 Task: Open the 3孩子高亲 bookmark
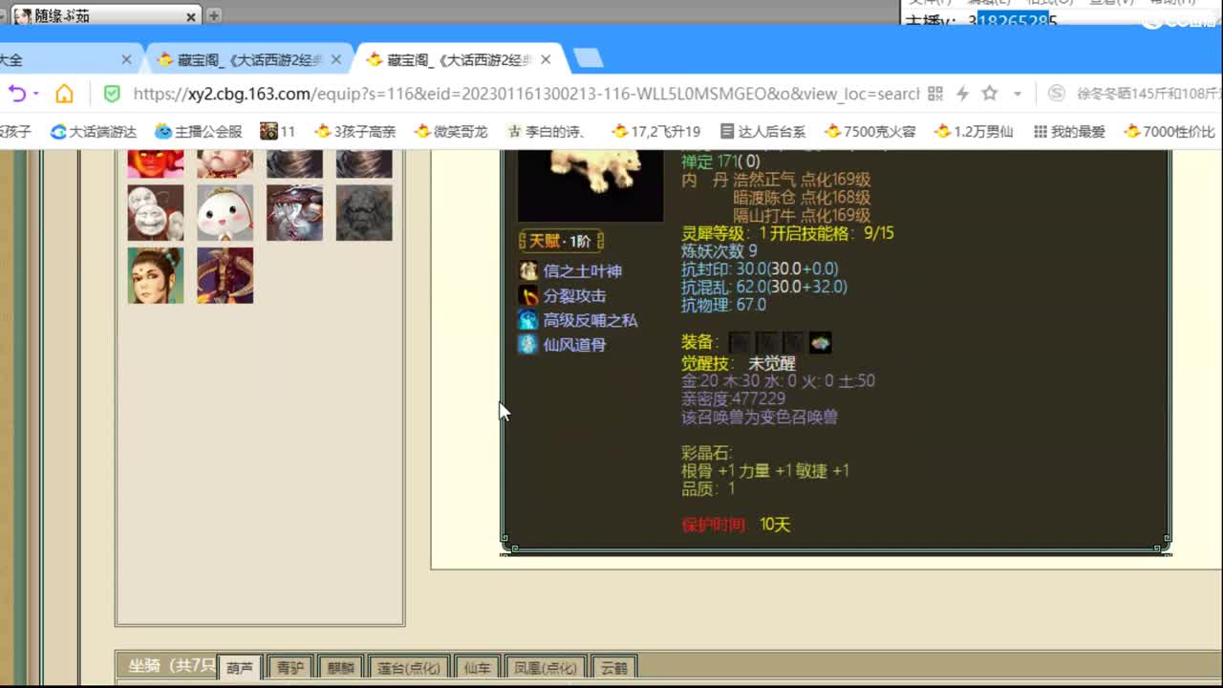pos(355,131)
